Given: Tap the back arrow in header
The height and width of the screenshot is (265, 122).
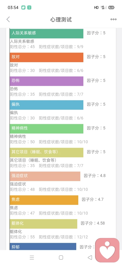Looking at the screenshot, I should tap(8, 19).
